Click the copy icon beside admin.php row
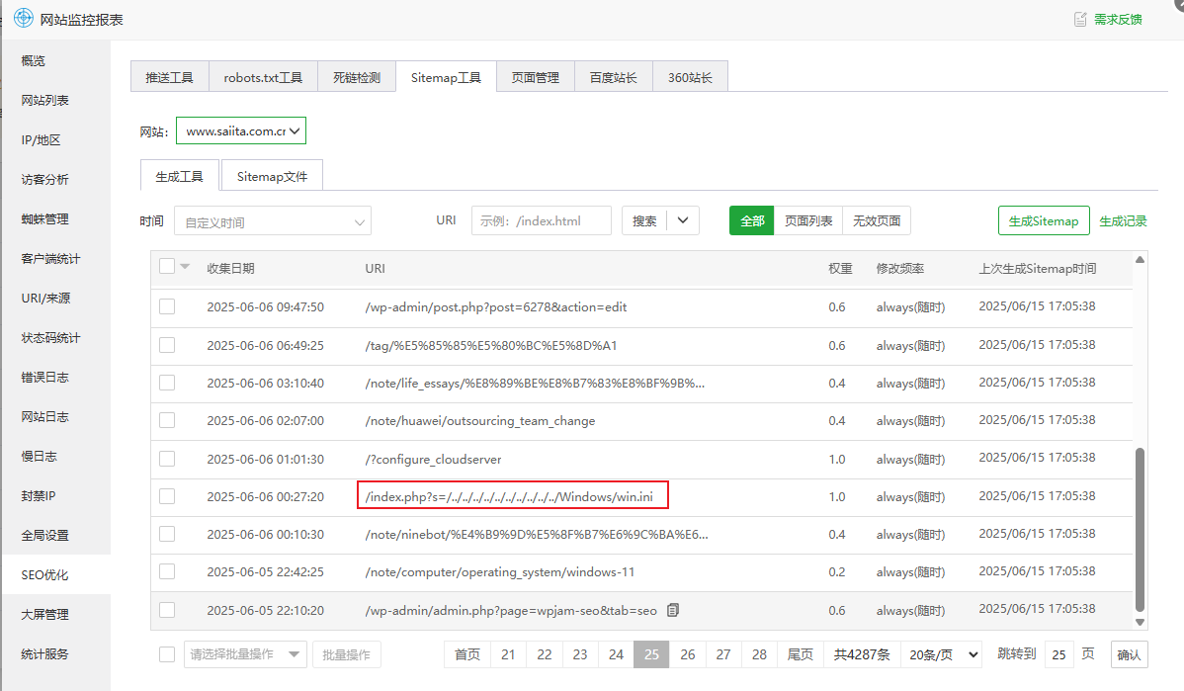Viewport: 1184px width, 691px height. (x=672, y=610)
